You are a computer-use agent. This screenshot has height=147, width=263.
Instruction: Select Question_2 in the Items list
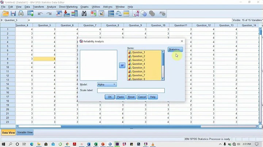tap(144, 56)
